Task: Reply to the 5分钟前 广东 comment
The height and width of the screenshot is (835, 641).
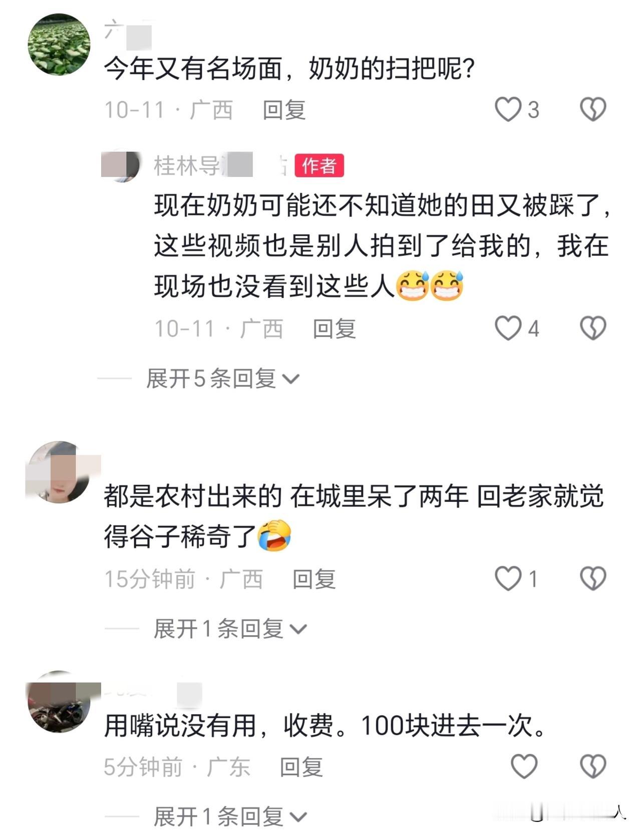Action: click(301, 767)
